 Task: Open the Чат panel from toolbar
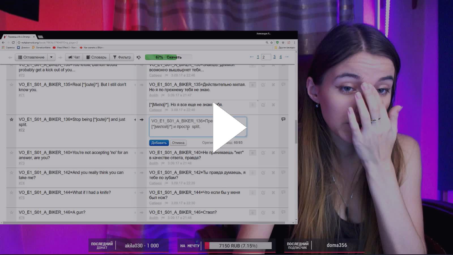(74, 57)
